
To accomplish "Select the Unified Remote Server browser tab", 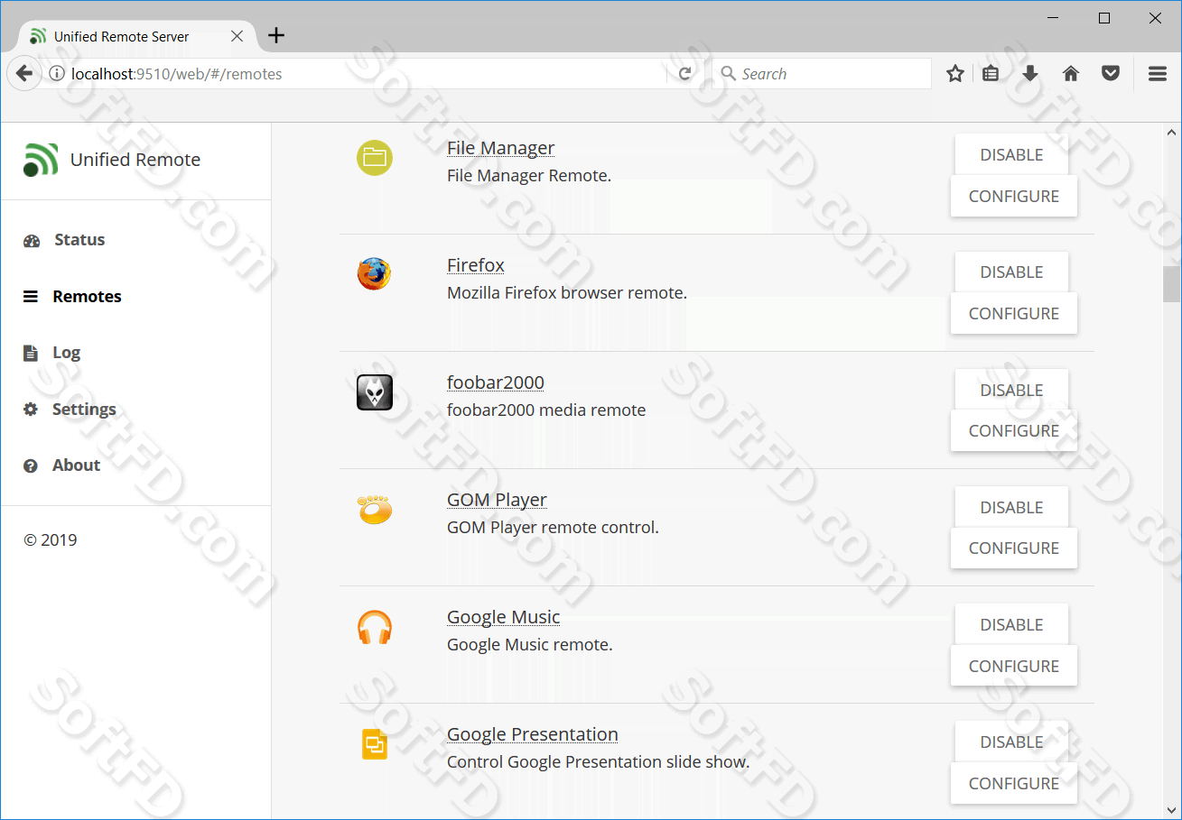I will (x=135, y=36).
